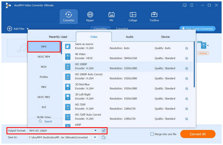Switch to the Recently Used tab

58,37
